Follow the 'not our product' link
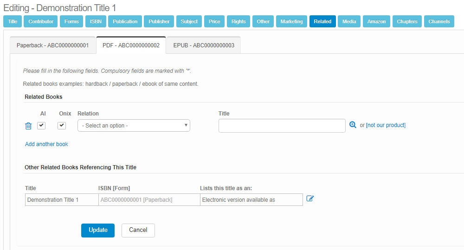 click(386, 125)
